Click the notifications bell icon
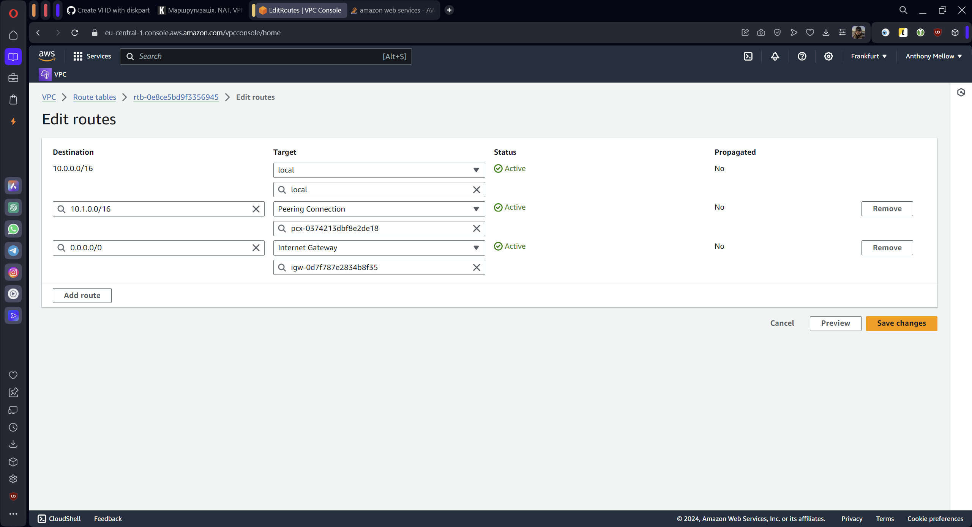Screen dimensions: 972x527 point(775,56)
